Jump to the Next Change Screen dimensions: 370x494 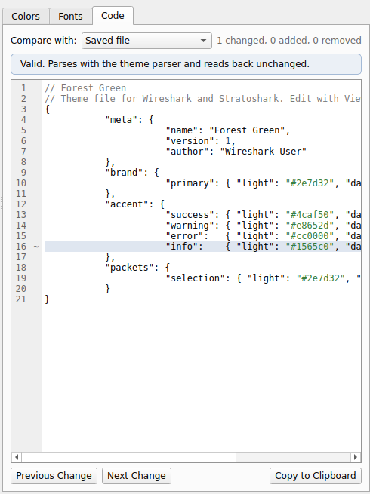(136, 475)
